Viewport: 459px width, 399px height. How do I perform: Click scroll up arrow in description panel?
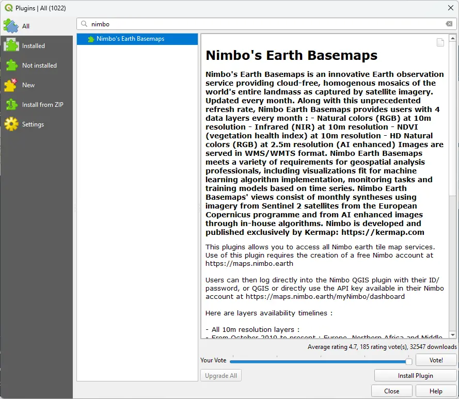[453, 38]
